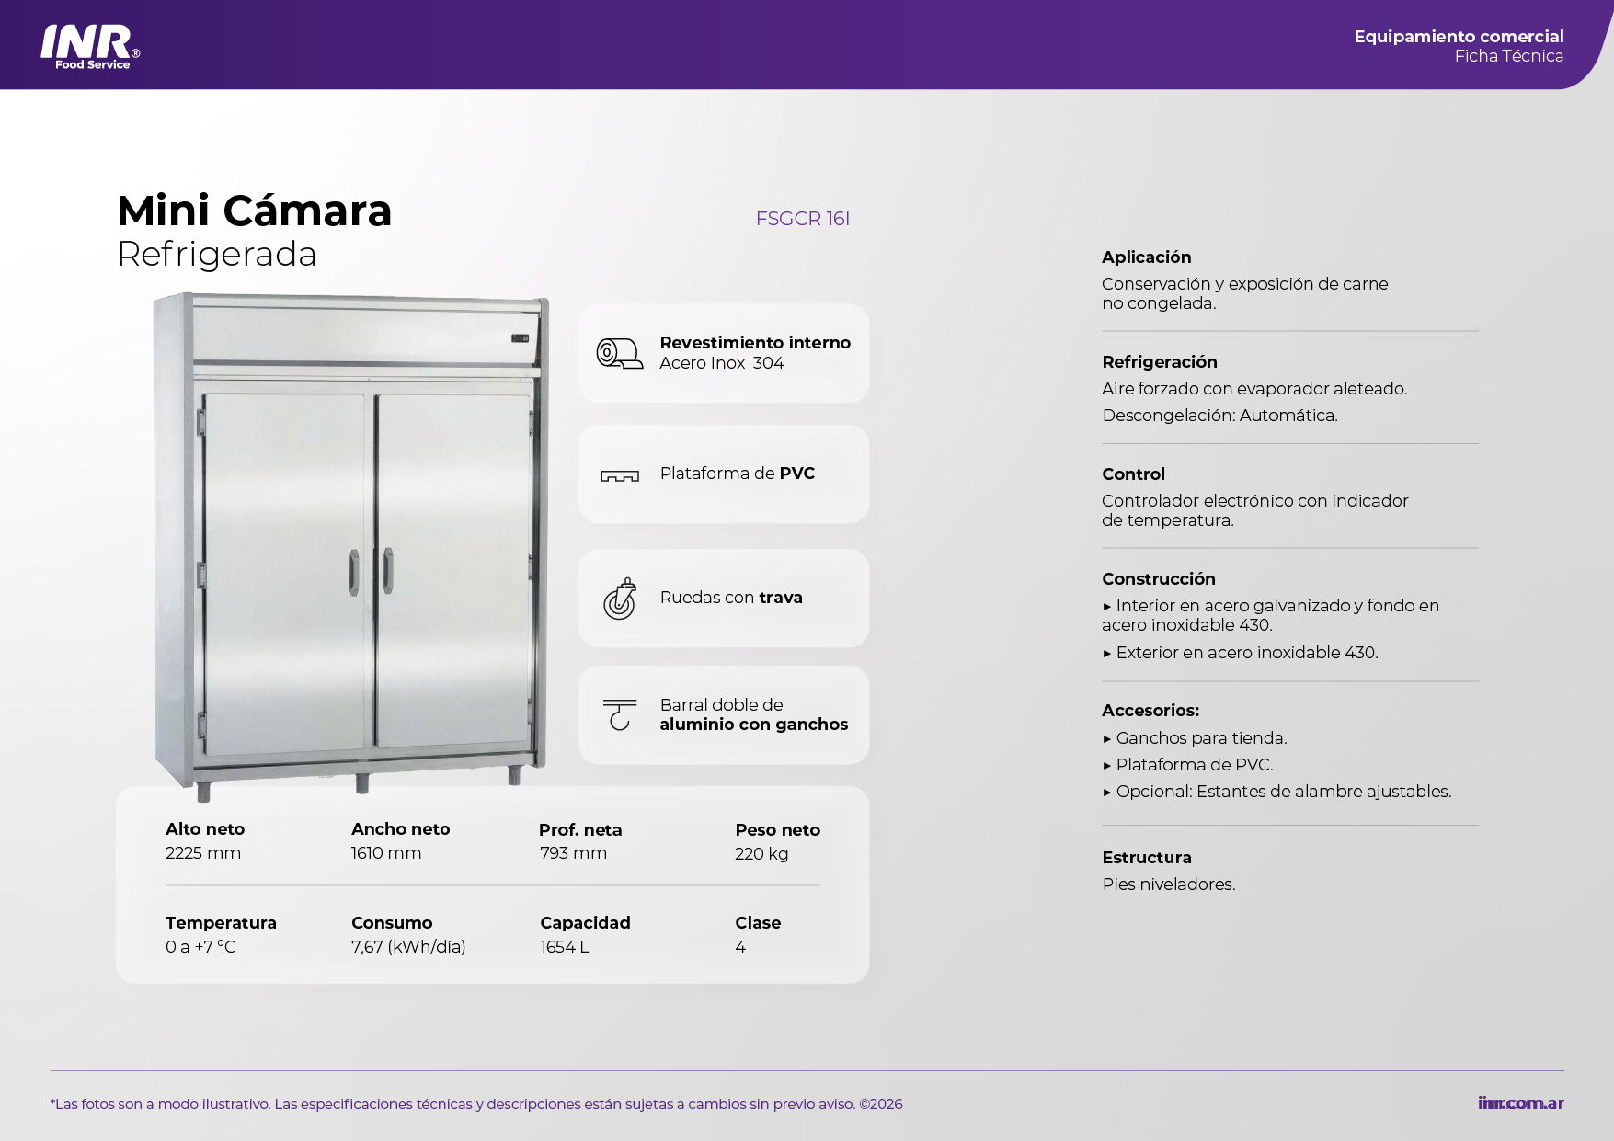
Task: Click the hanging hook rail icon
Action: (x=619, y=714)
